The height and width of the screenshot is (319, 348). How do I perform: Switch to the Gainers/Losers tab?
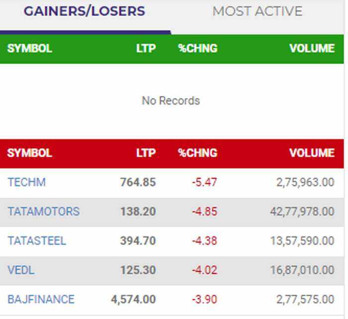pyautogui.click(x=85, y=11)
